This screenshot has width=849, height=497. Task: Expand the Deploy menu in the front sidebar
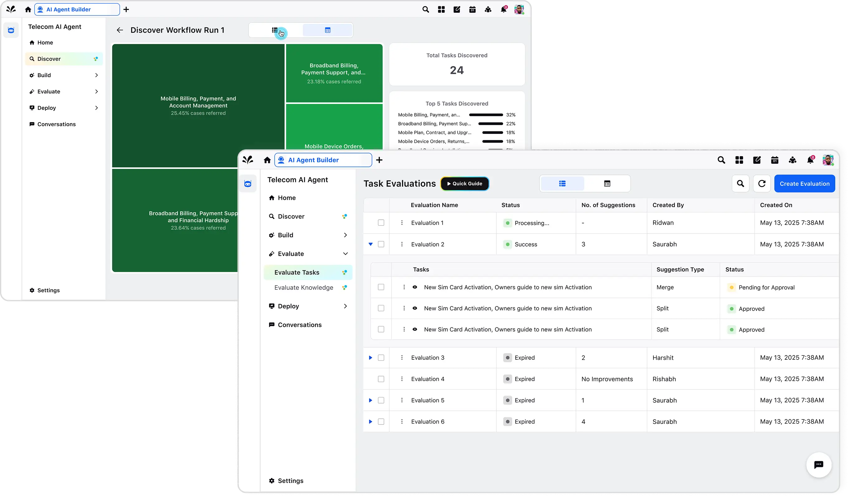coord(345,306)
